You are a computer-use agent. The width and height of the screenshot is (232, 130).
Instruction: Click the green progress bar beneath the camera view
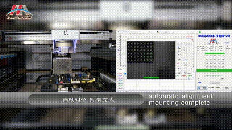[x=151, y=78]
